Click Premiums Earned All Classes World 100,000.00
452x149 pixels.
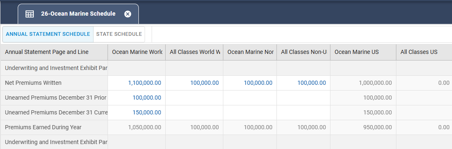(x=194, y=127)
